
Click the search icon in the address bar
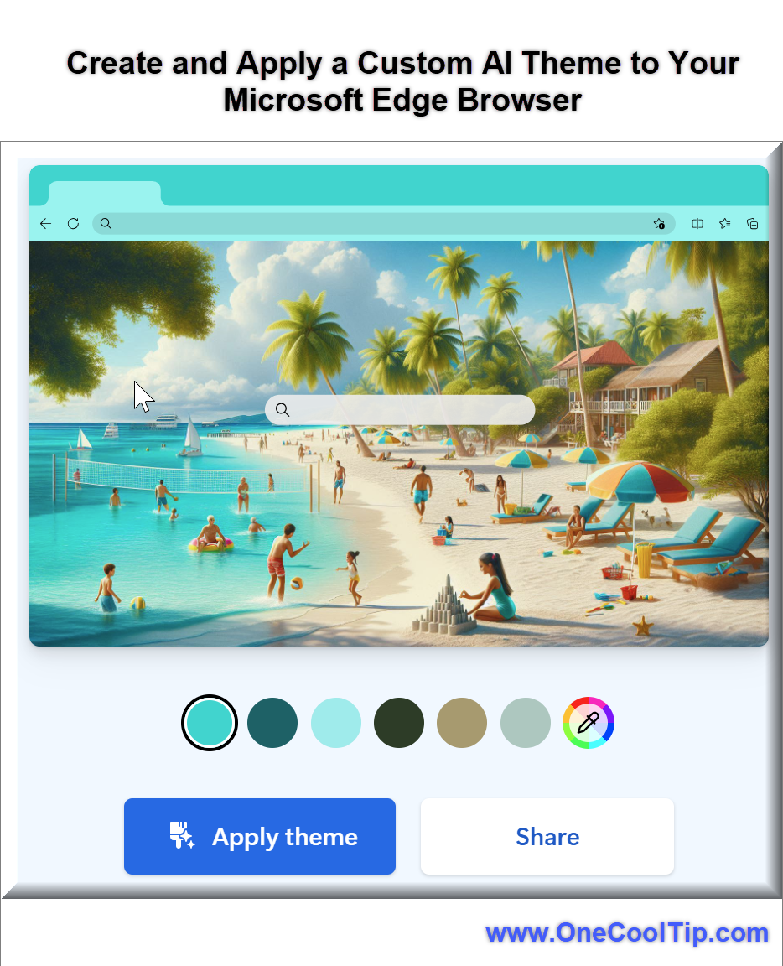[106, 224]
